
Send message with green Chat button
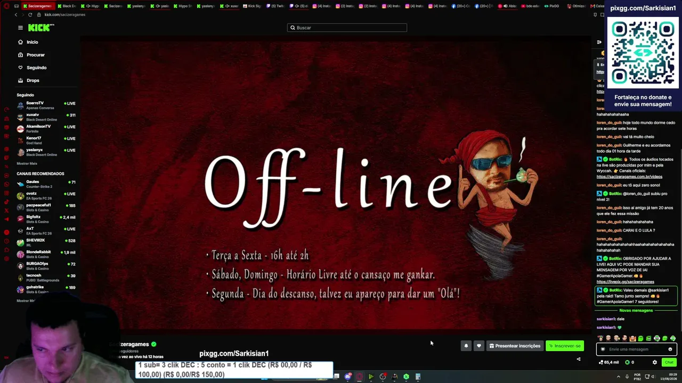point(669,362)
